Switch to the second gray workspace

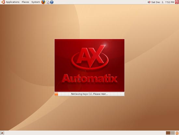coord(172,133)
